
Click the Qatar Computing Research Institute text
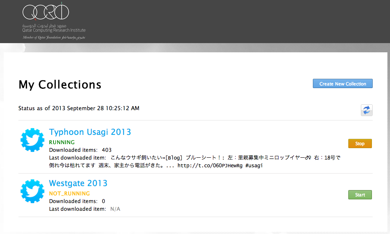click(54, 30)
